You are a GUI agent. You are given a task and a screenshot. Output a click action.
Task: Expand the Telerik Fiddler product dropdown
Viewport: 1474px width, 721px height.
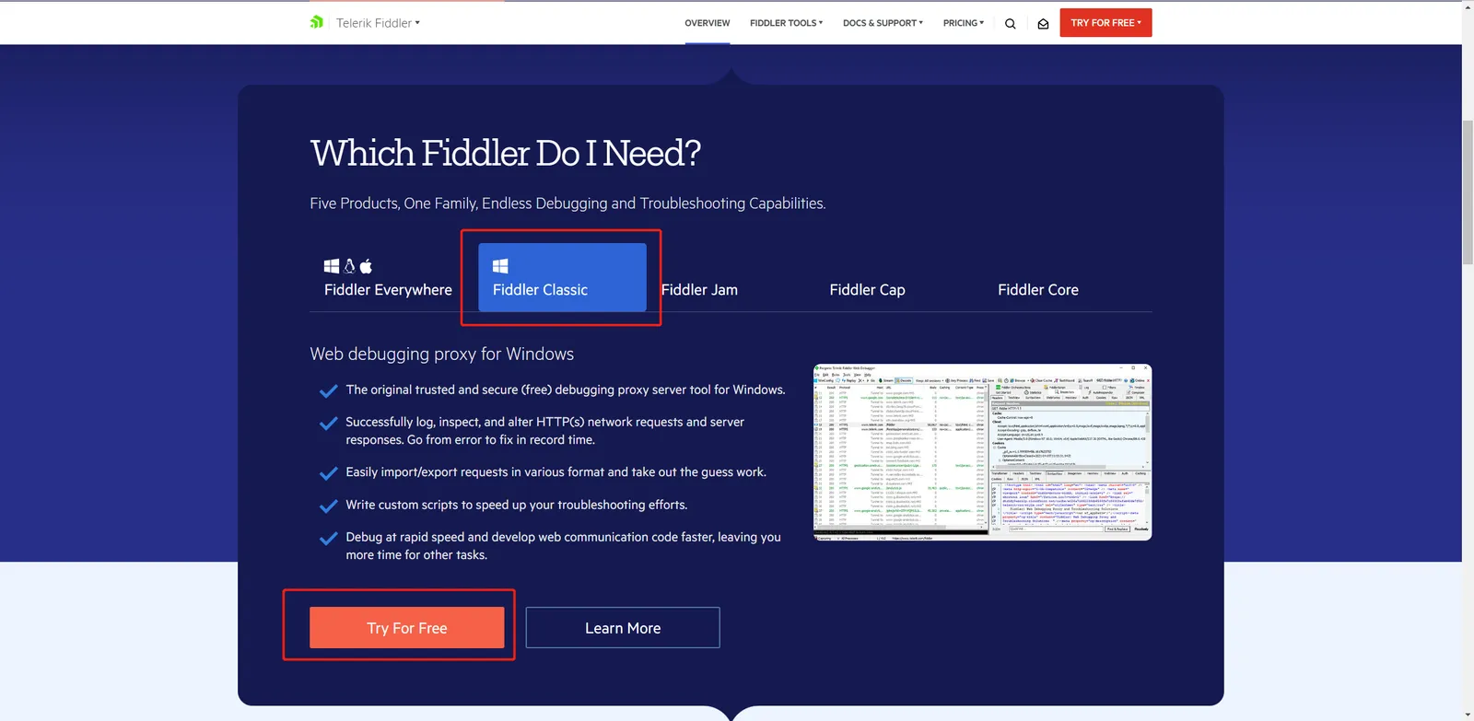tap(378, 23)
